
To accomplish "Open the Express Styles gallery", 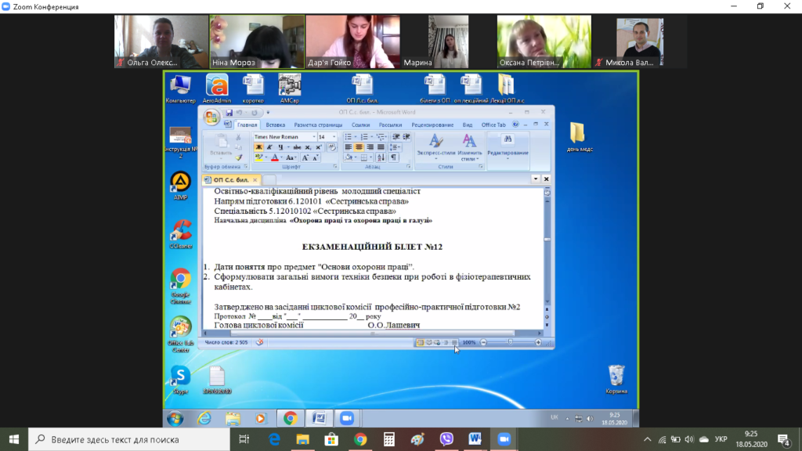I will [x=436, y=145].
